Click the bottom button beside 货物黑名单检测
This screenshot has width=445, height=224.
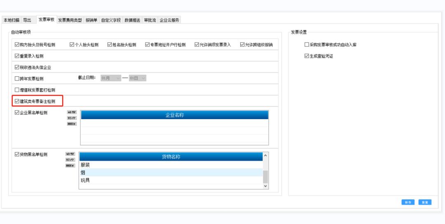click(70, 166)
